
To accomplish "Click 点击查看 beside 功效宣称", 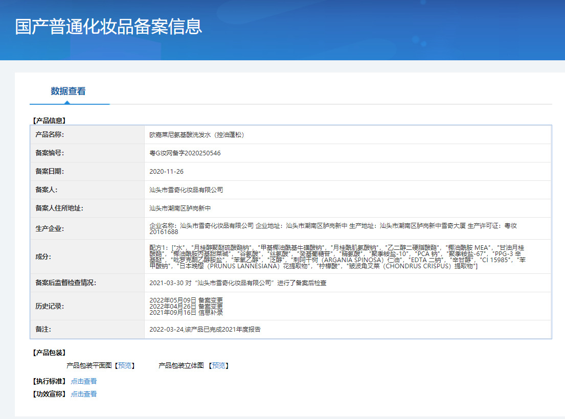I will (x=83, y=394).
